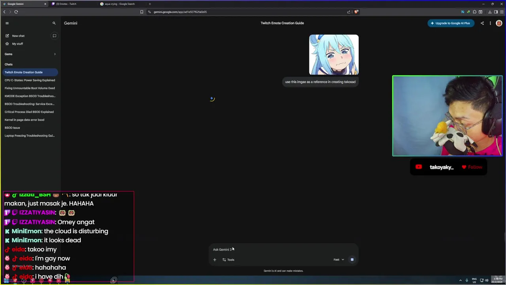Click the sidebar search magnifier icon
Viewport: 506px width, 285px height.
coord(54,23)
